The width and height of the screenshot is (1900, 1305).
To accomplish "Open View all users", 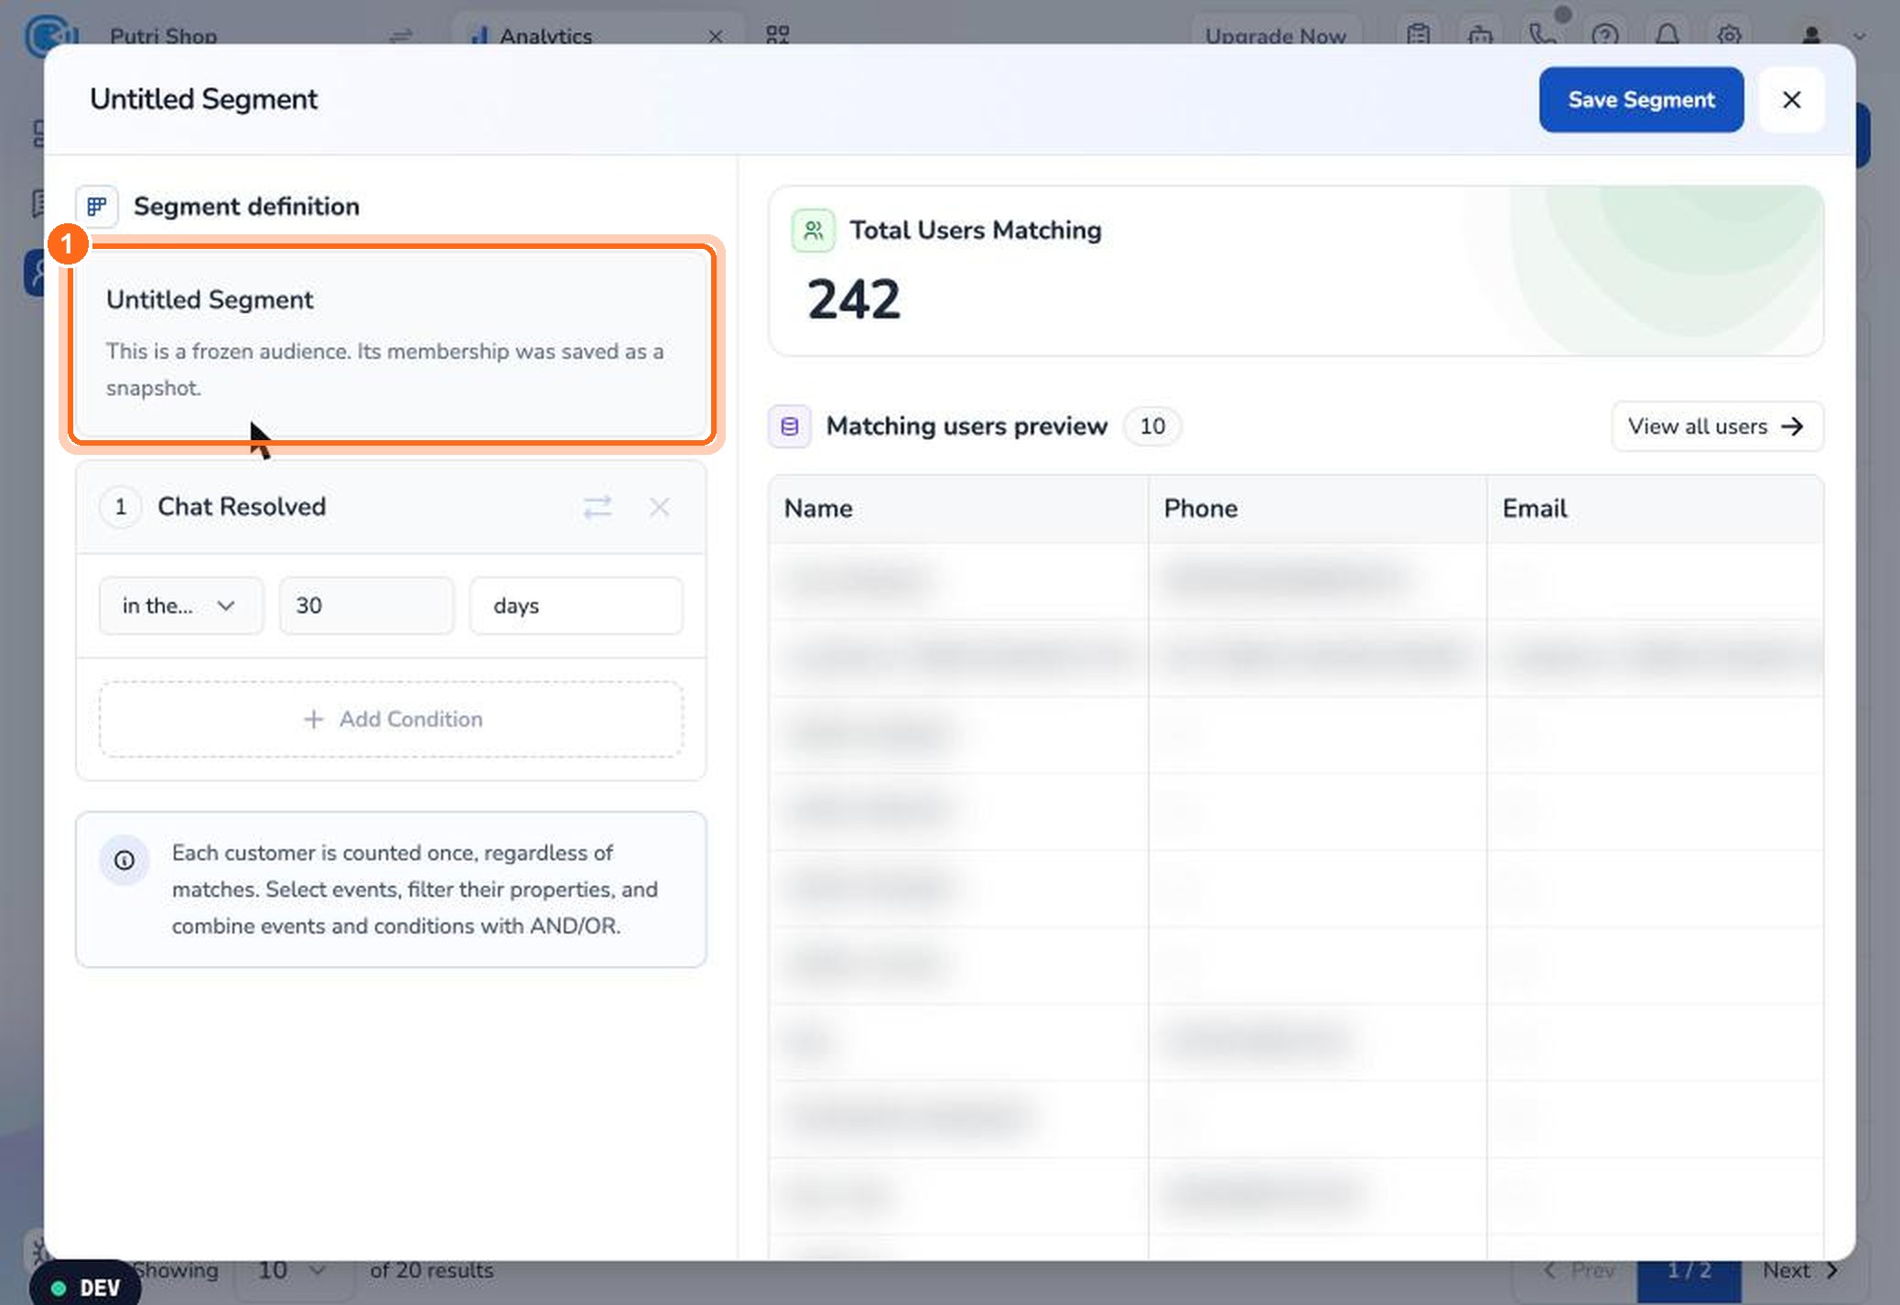I will click(1717, 426).
